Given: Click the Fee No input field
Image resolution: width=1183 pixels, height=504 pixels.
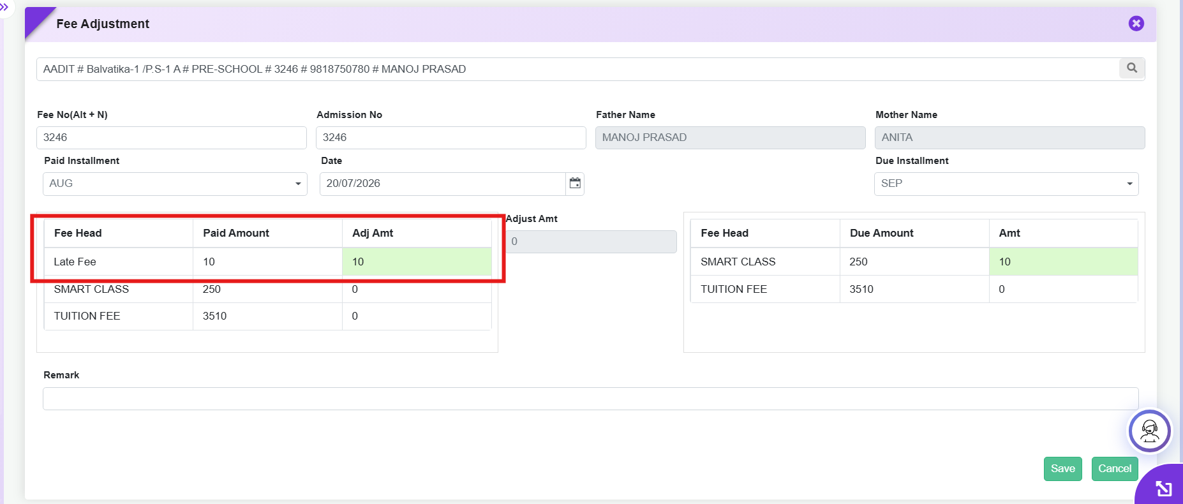Looking at the screenshot, I should (x=172, y=138).
